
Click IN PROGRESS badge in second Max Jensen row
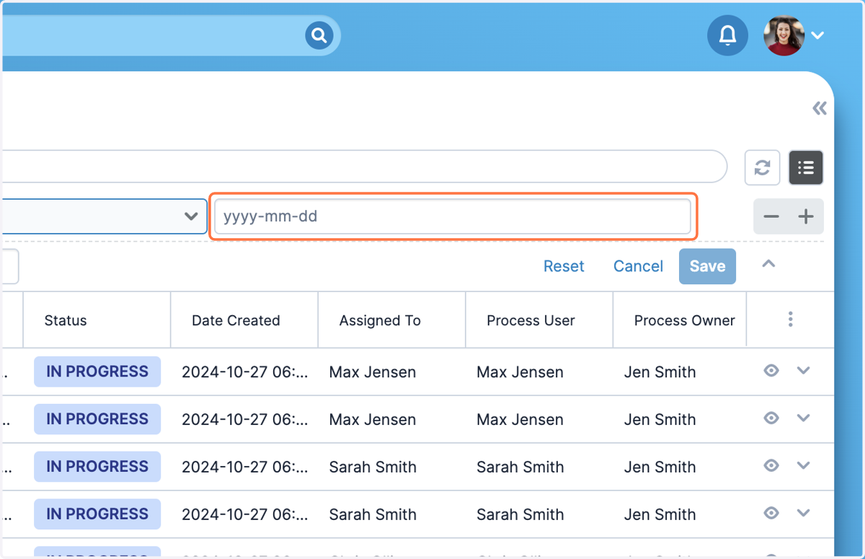point(97,419)
